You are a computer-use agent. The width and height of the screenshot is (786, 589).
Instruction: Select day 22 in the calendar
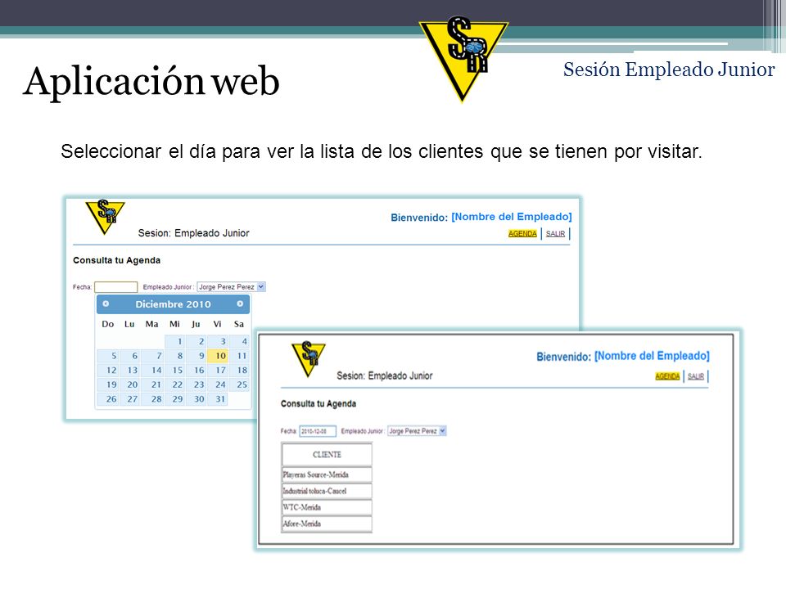pos(175,384)
